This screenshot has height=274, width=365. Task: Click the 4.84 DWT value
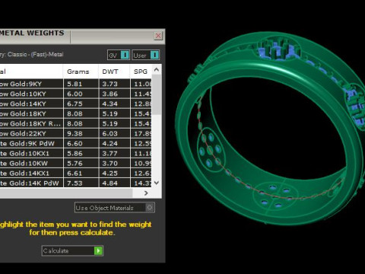[110, 183]
